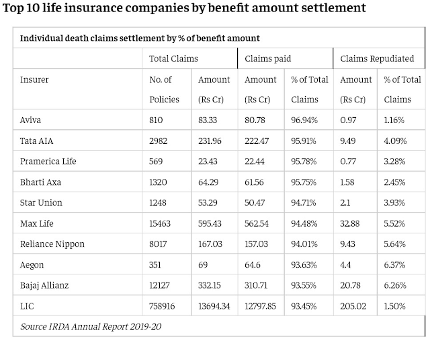Screen dimensions: 430x339
Task: Click the Tata AIA row name
Action: [x=35, y=141]
